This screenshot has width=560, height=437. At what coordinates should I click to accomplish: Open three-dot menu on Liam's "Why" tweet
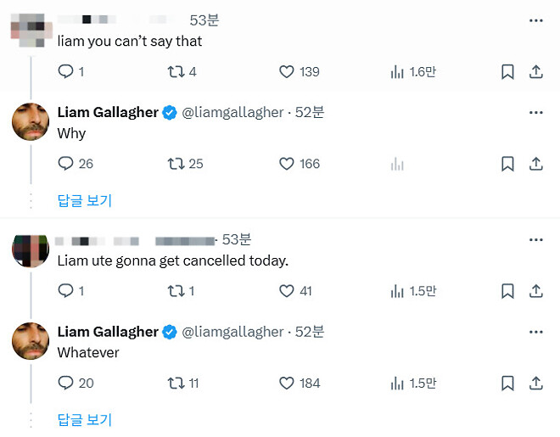pyautogui.click(x=535, y=112)
